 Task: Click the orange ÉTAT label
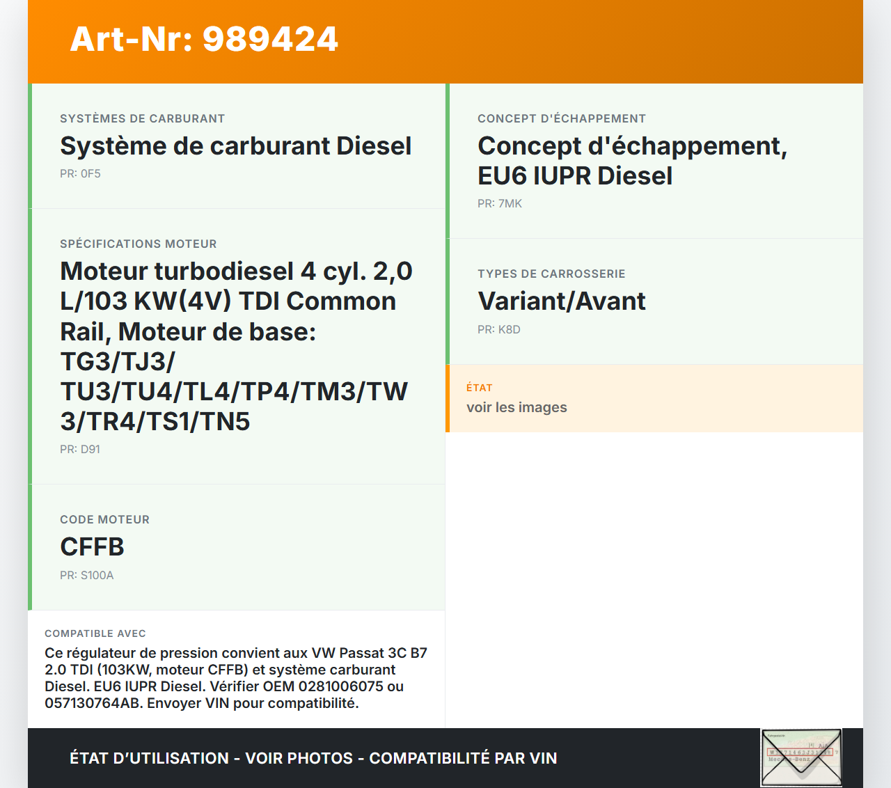pyautogui.click(x=479, y=388)
